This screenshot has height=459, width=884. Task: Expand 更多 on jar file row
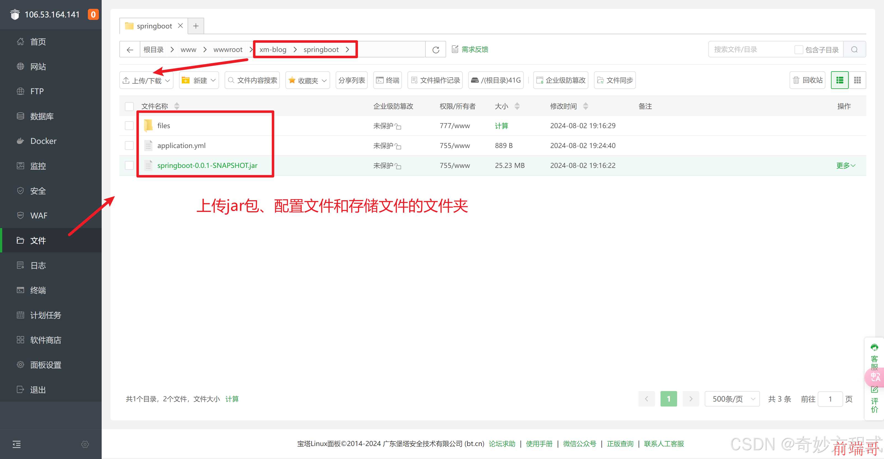tap(846, 165)
